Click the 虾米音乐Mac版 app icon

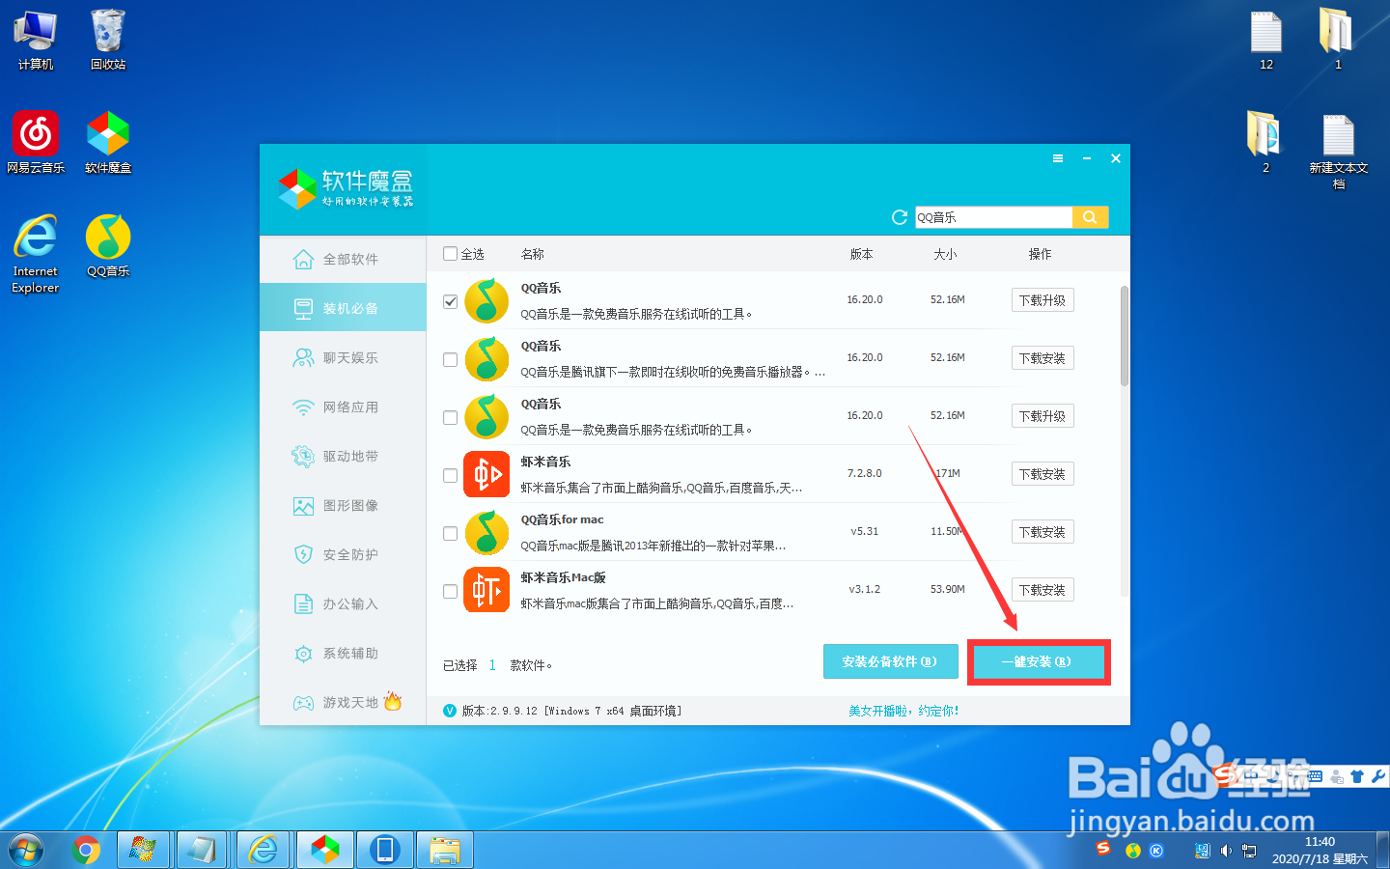pos(486,590)
